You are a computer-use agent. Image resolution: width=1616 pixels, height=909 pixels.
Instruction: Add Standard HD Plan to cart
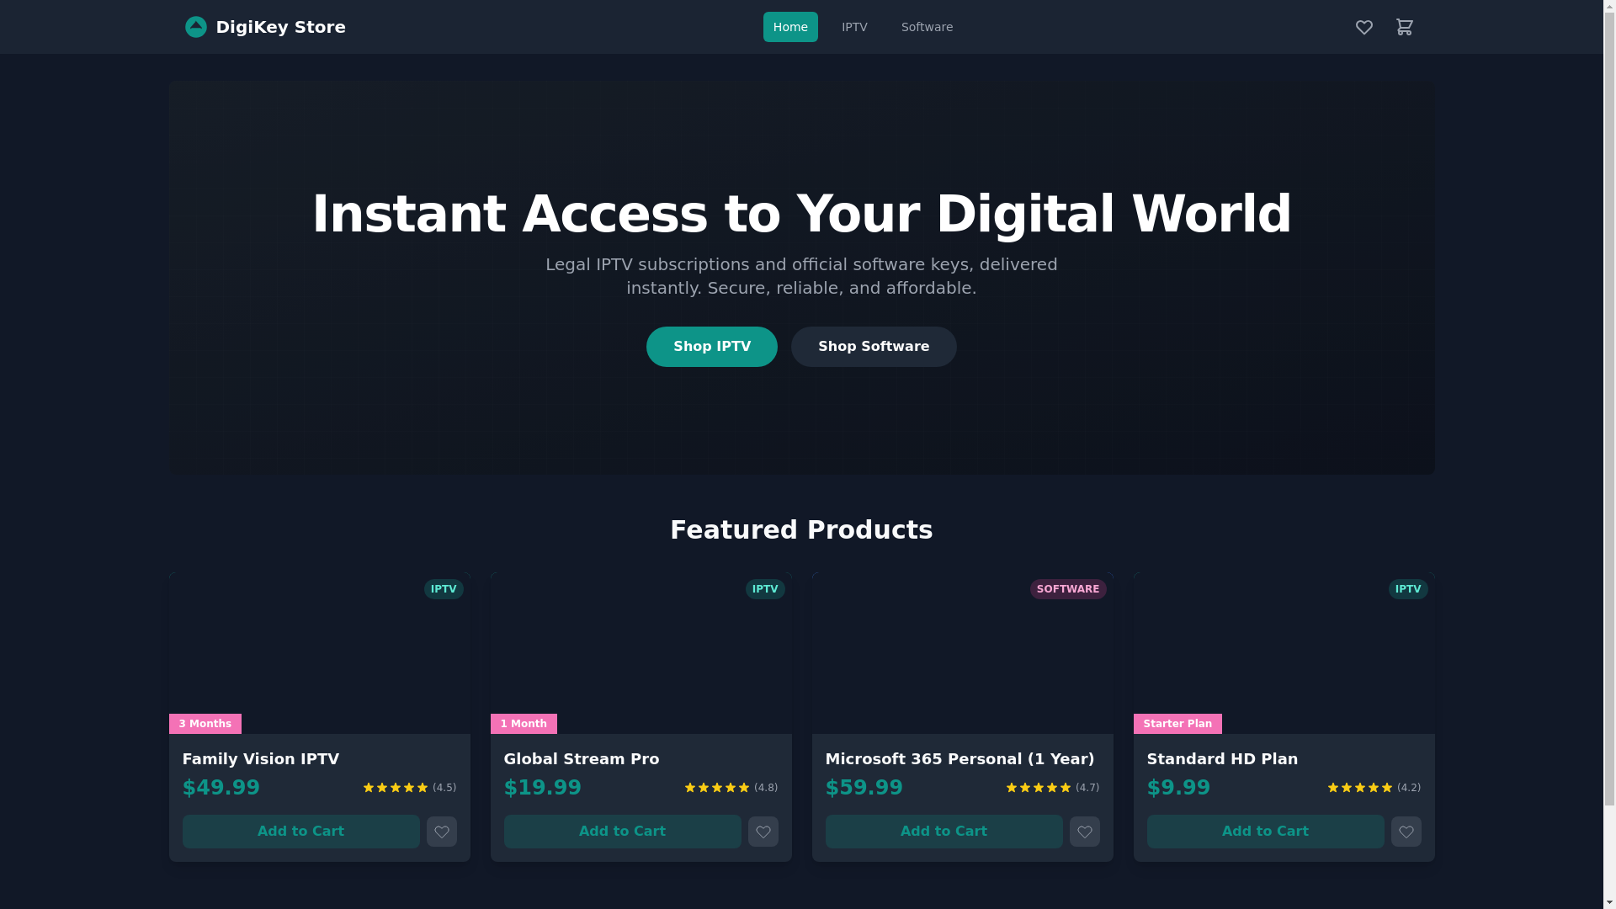(1264, 832)
